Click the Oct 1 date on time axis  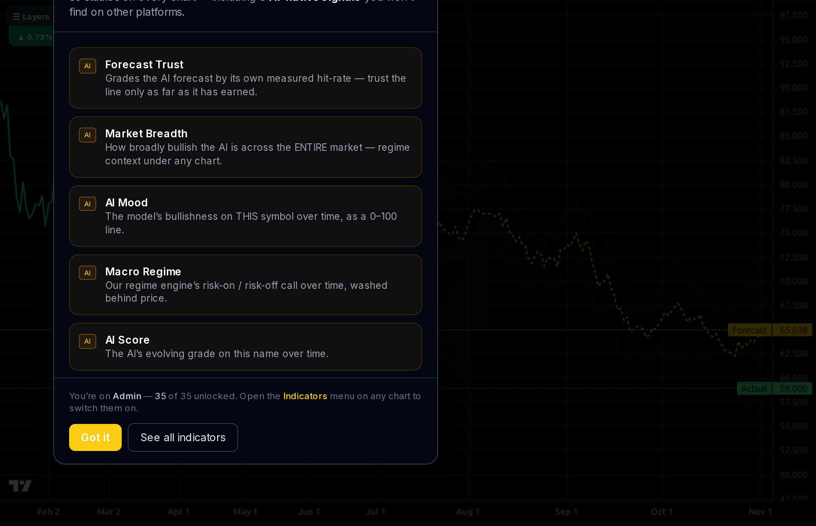tap(662, 512)
